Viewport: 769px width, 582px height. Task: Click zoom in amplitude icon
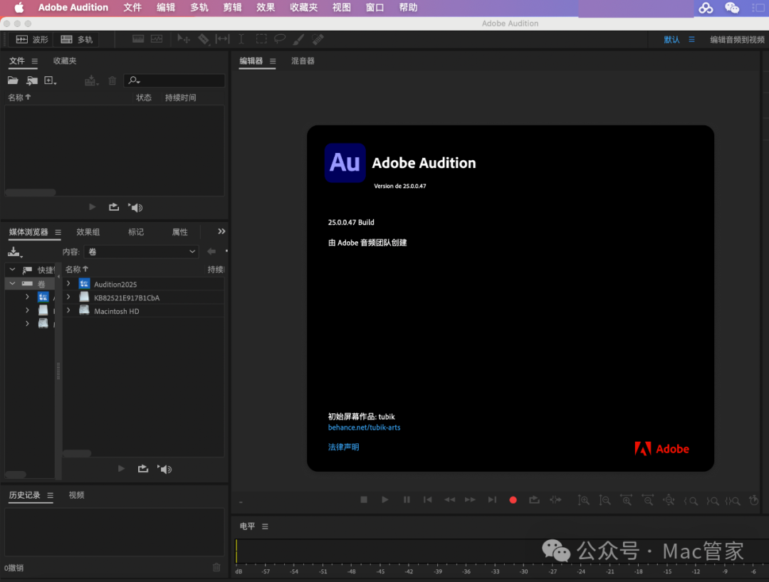[583, 500]
